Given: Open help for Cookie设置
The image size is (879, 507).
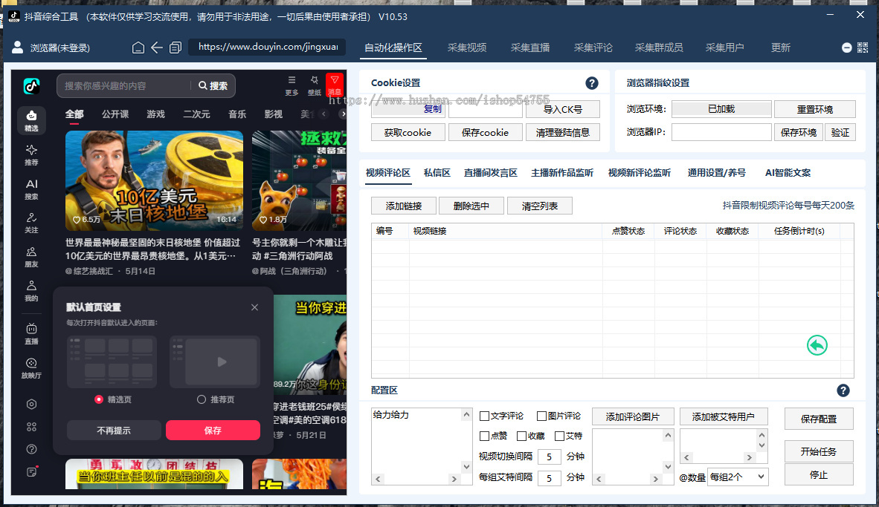Looking at the screenshot, I should point(591,83).
